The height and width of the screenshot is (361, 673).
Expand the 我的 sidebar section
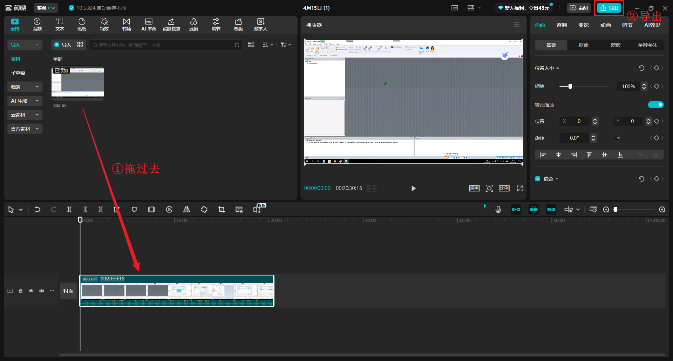click(x=25, y=87)
